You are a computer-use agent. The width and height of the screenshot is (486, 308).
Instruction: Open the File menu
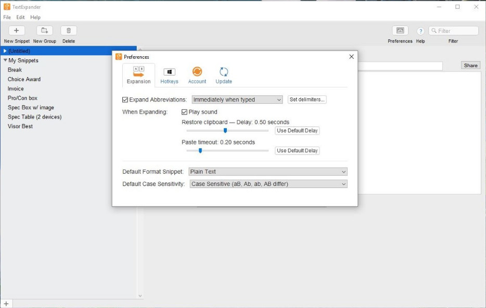pos(7,17)
